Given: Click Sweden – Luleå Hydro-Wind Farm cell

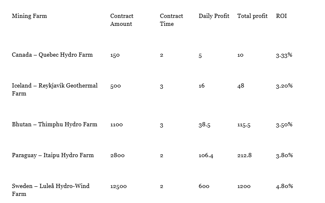Looking at the screenshot, I should click(51, 190).
